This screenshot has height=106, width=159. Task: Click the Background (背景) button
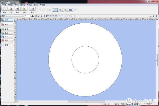(7, 29)
